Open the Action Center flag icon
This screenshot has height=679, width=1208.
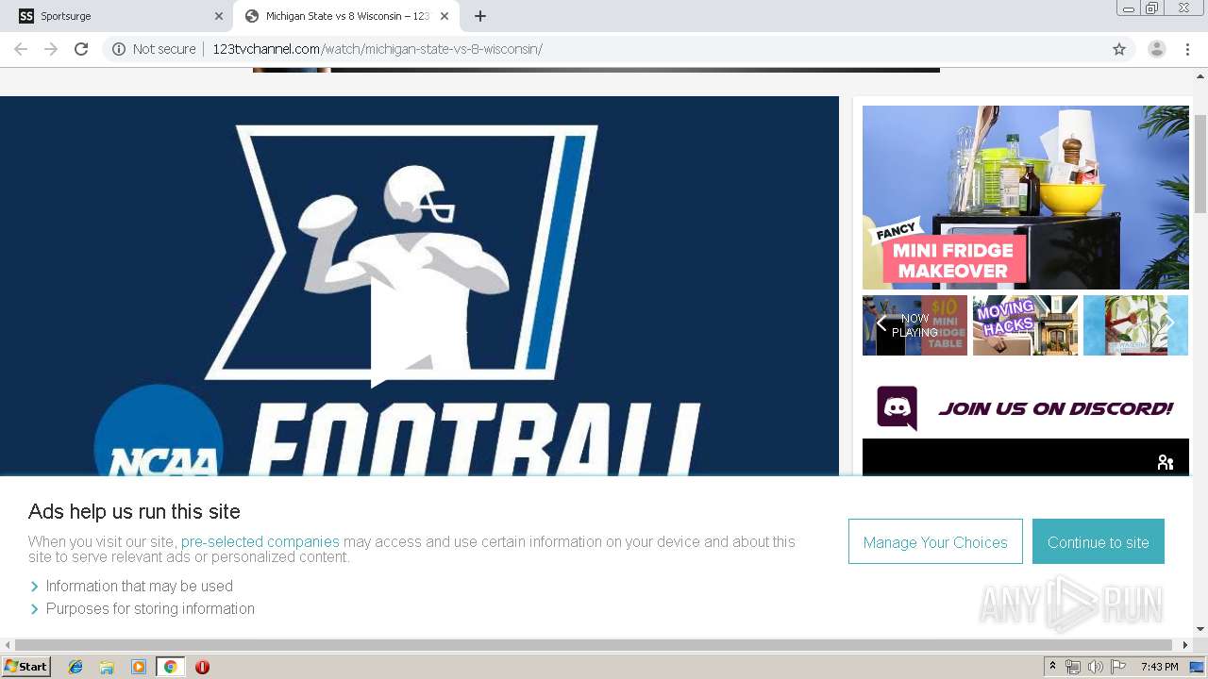point(1118,667)
